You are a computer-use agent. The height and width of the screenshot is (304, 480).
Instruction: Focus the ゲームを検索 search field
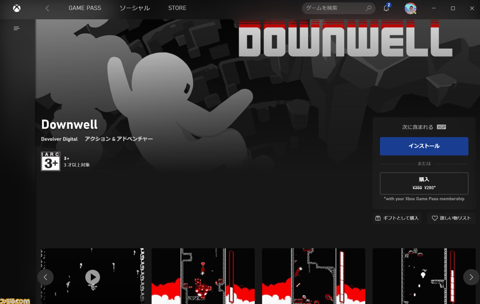(x=339, y=8)
